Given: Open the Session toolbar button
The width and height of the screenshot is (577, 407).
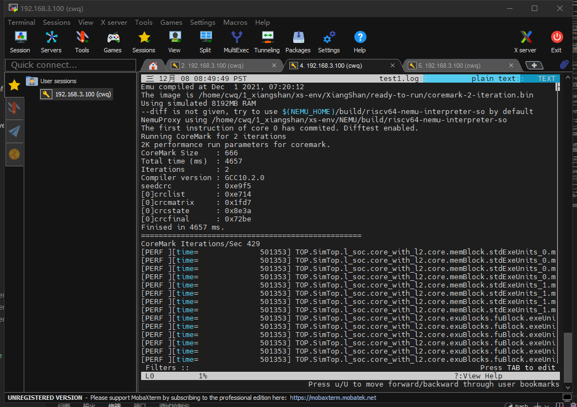Looking at the screenshot, I should click(x=20, y=42).
